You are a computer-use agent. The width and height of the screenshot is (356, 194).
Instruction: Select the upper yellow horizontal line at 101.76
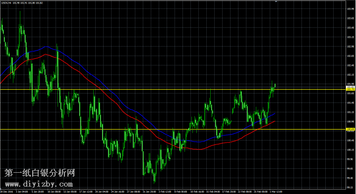tap(173, 90)
